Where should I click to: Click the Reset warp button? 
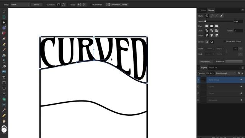(x=37, y=5)
